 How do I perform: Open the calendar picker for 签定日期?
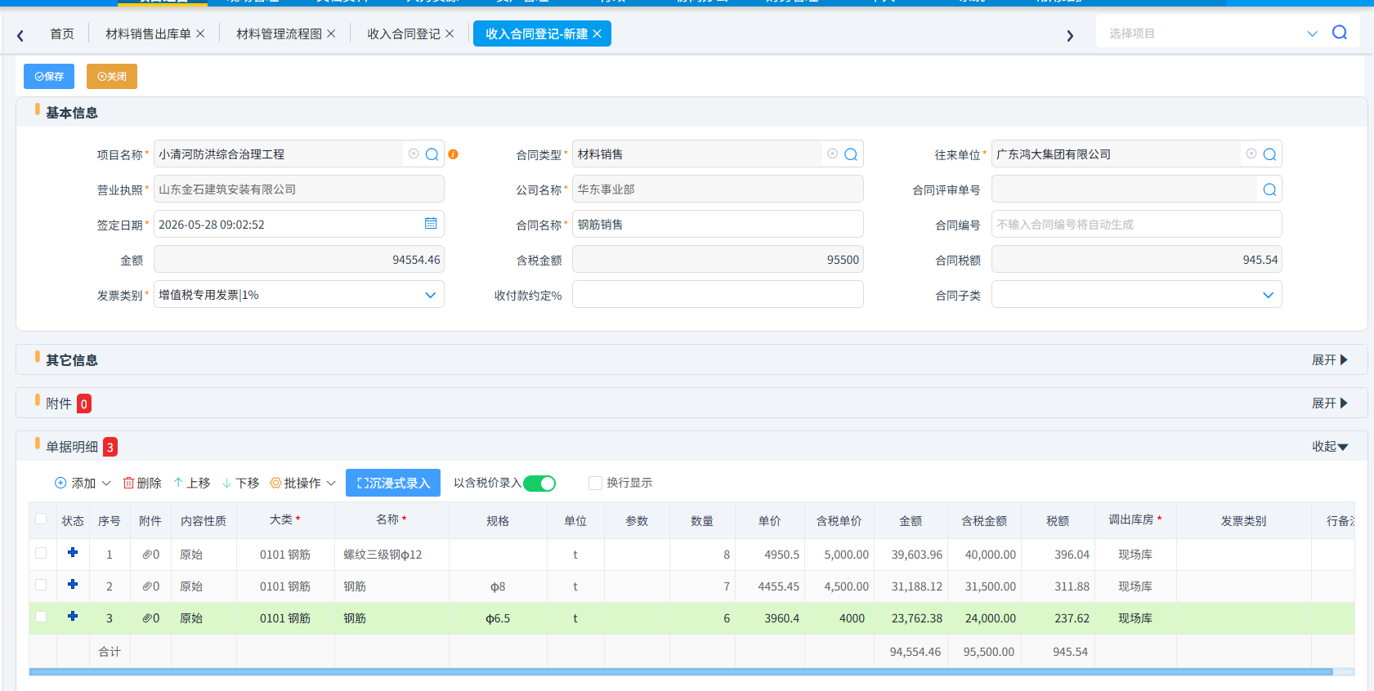pyautogui.click(x=431, y=223)
